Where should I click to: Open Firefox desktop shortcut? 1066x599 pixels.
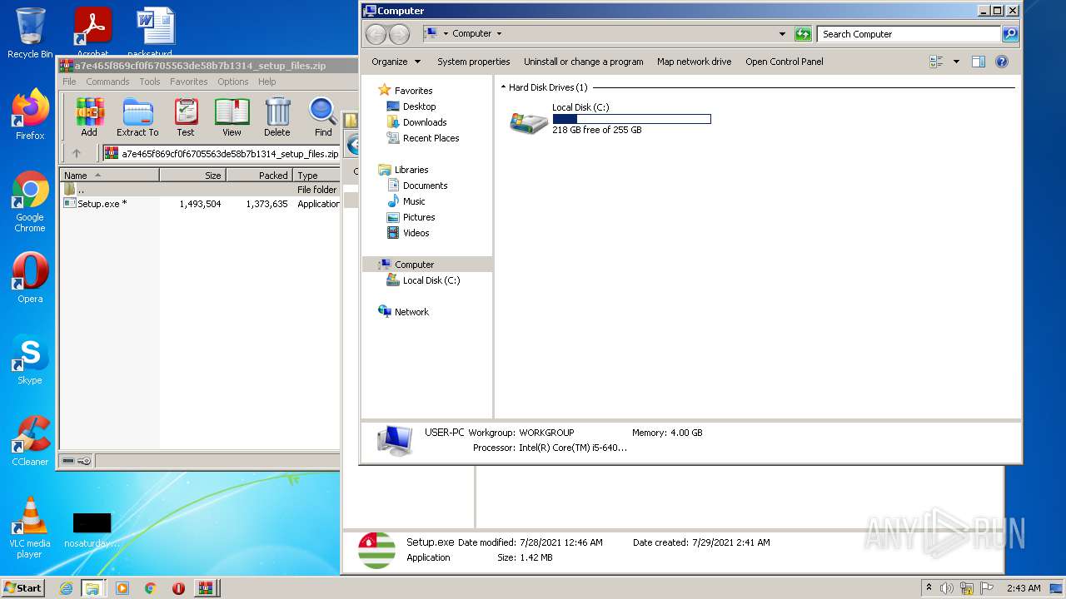[x=30, y=116]
